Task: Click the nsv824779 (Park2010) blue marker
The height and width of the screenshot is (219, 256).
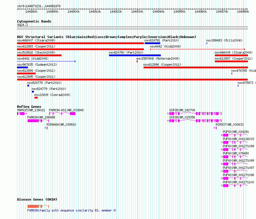Action: coord(33,92)
